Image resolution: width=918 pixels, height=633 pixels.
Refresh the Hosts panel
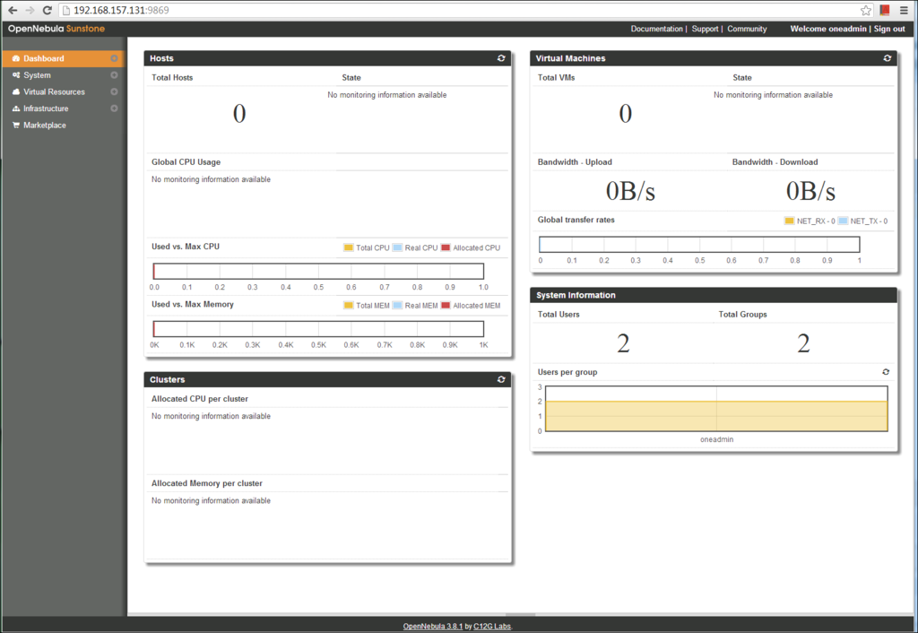point(501,58)
